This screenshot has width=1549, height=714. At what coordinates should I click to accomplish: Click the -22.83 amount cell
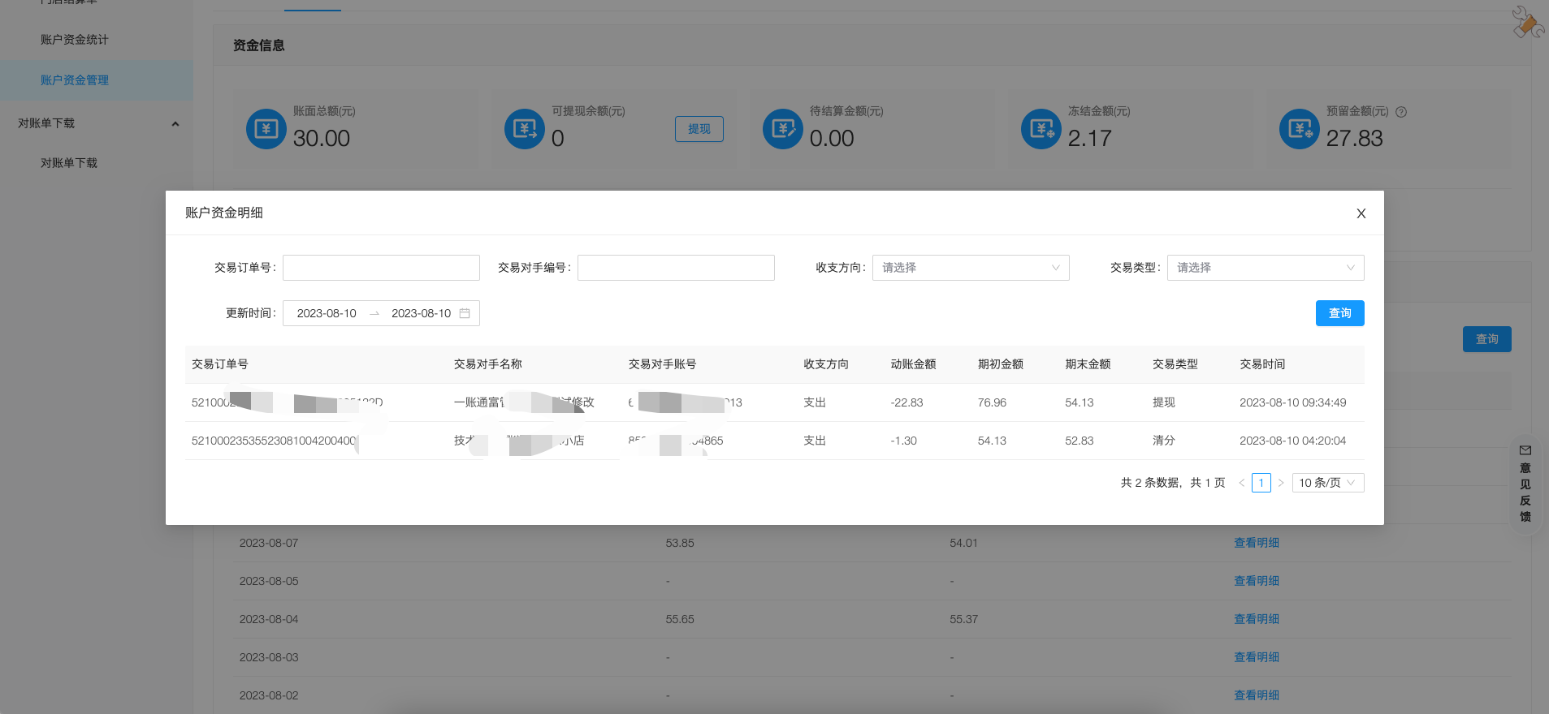(906, 402)
